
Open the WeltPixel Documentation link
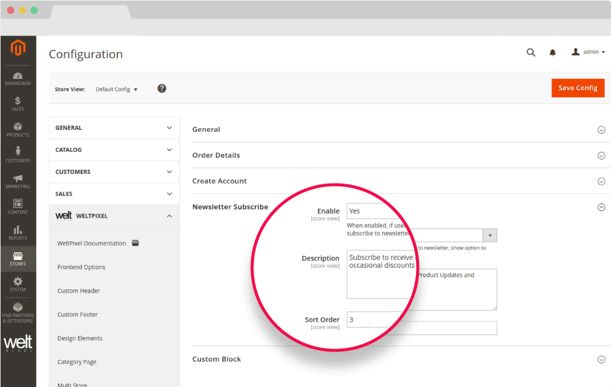click(91, 244)
